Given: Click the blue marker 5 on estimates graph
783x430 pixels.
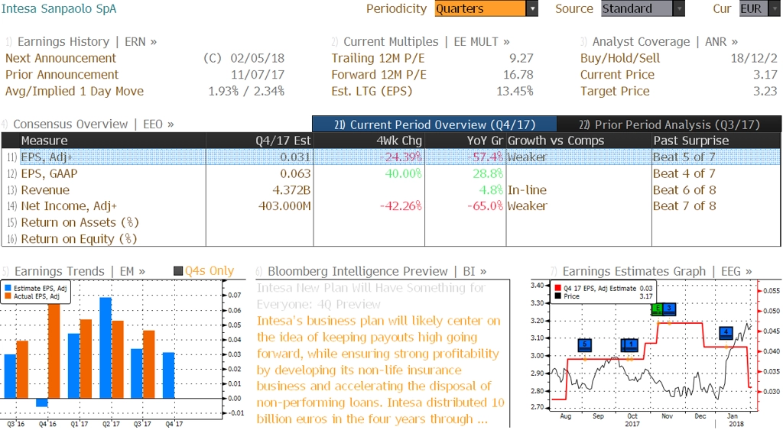Looking at the screenshot, I should (x=585, y=345).
